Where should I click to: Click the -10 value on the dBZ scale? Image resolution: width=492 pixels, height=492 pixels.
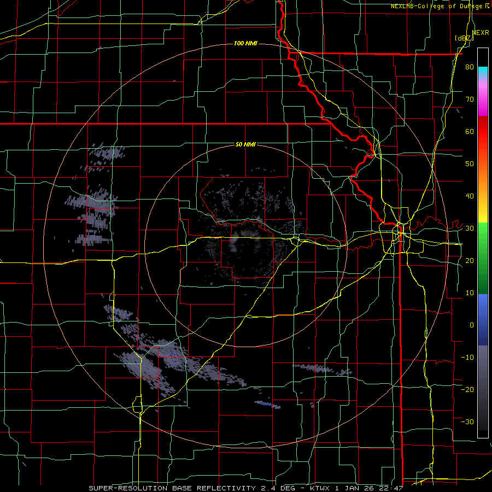(467, 357)
